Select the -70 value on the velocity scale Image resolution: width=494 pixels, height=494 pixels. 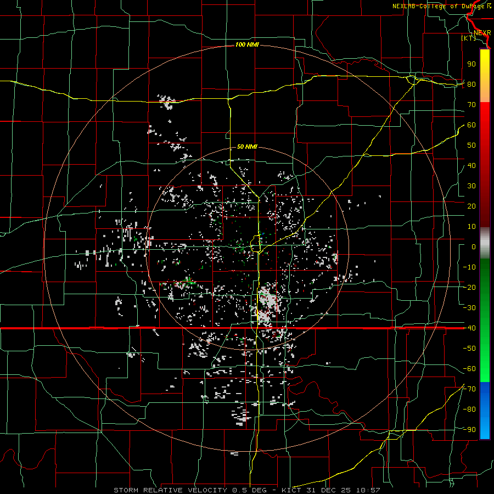point(469,389)
